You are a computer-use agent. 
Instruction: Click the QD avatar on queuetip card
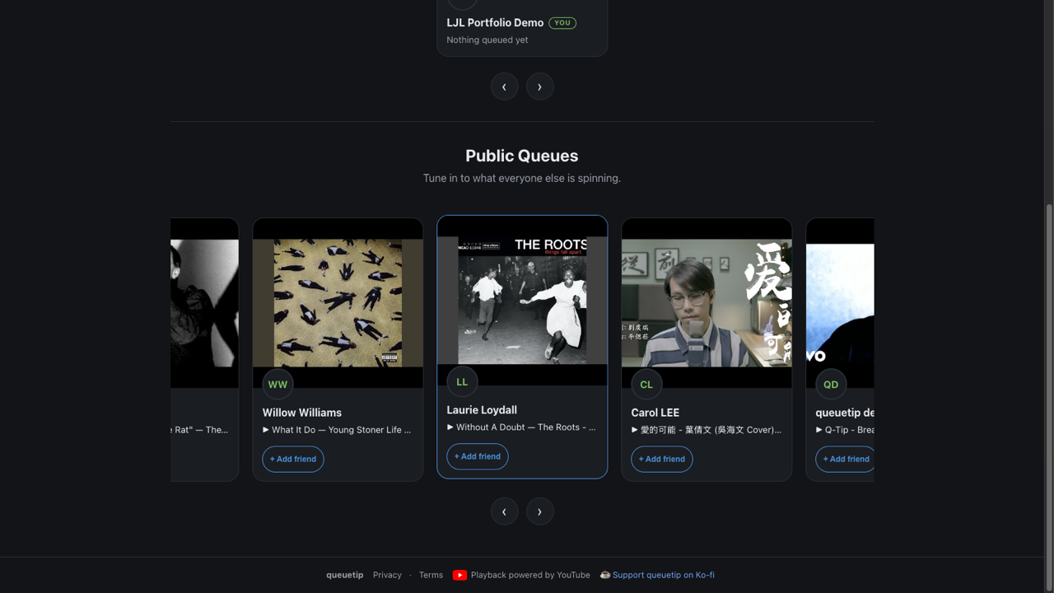point(831,385)
